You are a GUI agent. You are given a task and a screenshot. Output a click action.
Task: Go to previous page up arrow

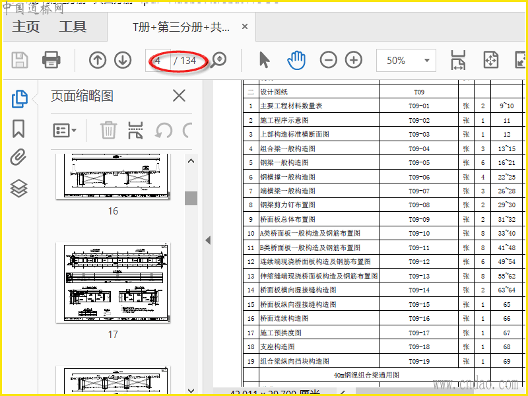[x=98, y=60]
